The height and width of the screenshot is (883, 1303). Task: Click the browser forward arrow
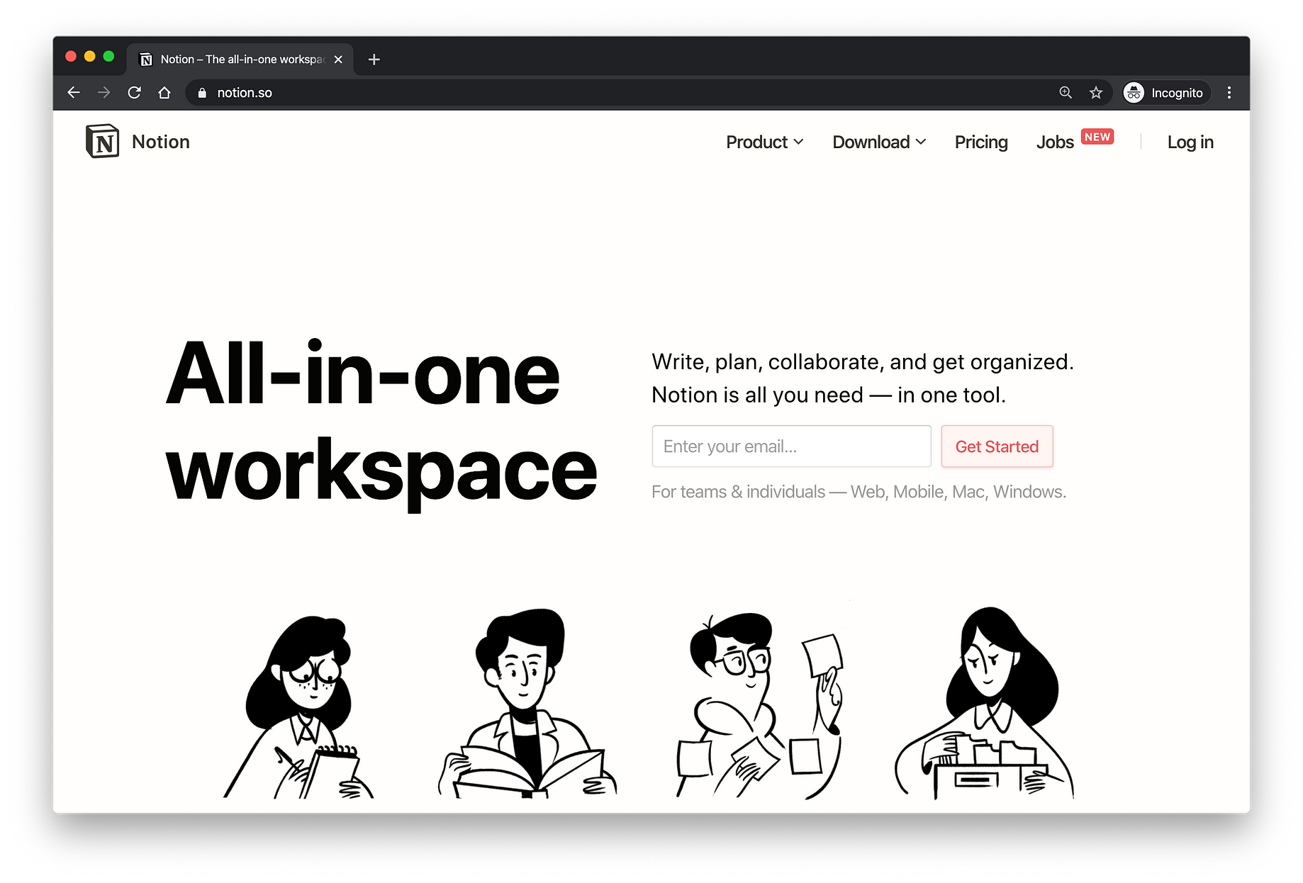point(104,93)
